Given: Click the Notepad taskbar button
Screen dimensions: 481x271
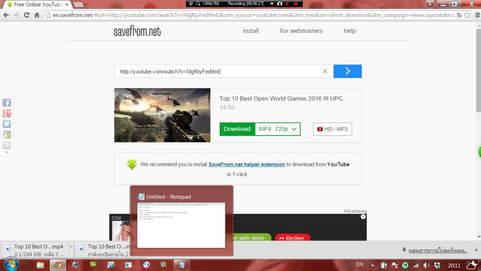Looking at the screenshot, I should pos(182,265).
